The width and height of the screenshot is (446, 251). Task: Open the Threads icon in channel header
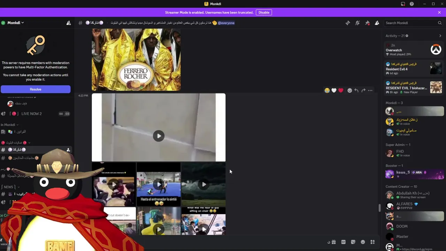coord(348,23)
